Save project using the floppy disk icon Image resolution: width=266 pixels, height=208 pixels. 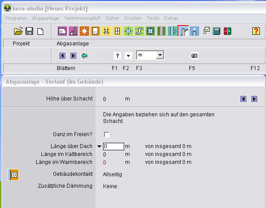click(x=29, y=31)
